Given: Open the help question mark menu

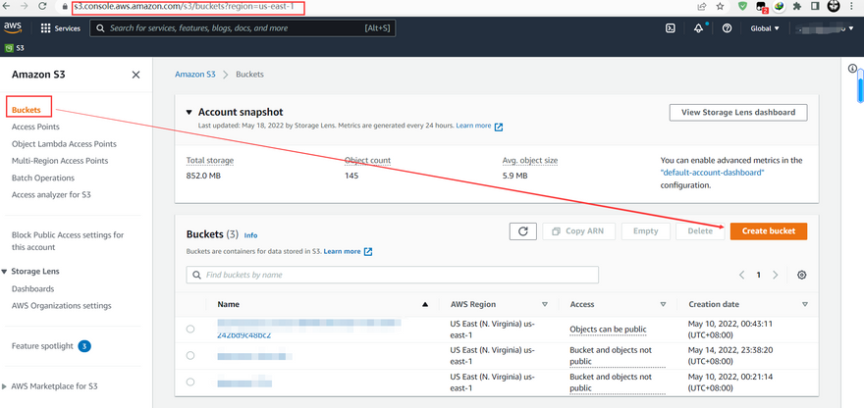Looking at the screenshot, I should coord(727,28).
